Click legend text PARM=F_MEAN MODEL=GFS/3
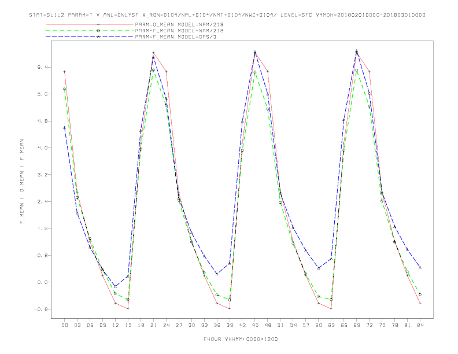458x354 pixels. coord(176,37)
